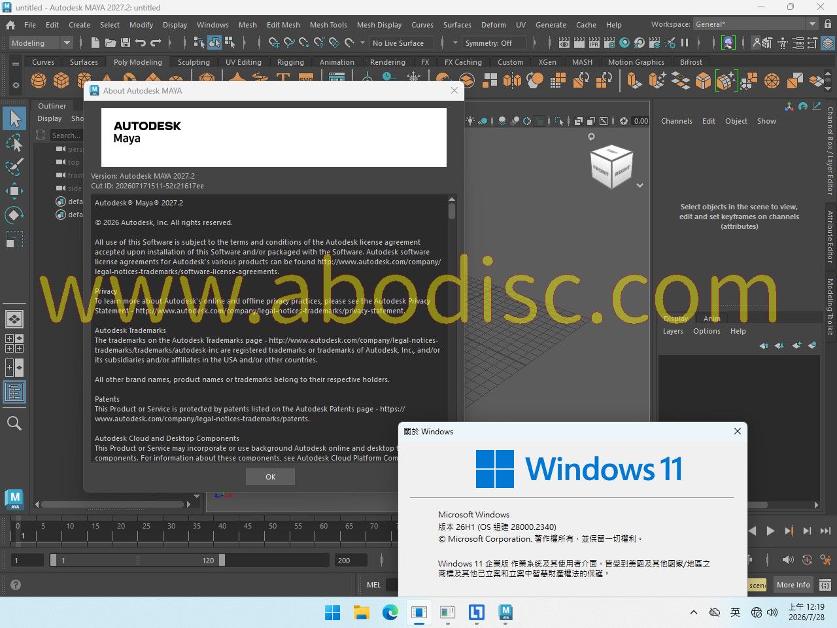Open the Symmetry: Off dropdown

[494, 43]
